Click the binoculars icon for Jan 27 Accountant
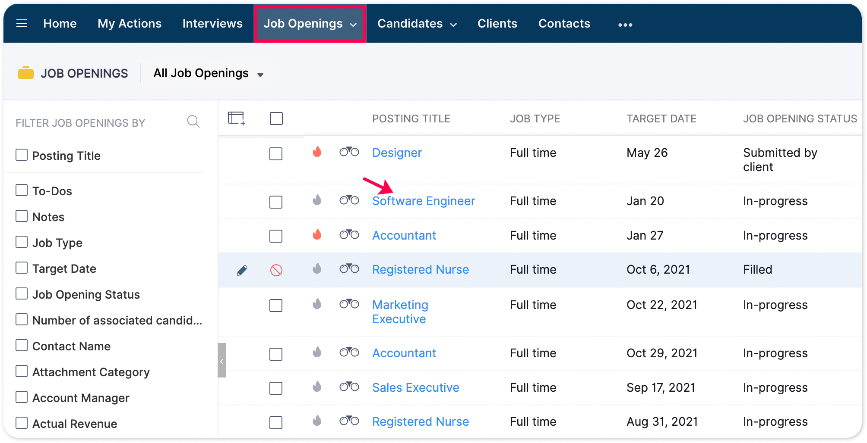This screenshot has height=443, width=867. tap(349, 234)
